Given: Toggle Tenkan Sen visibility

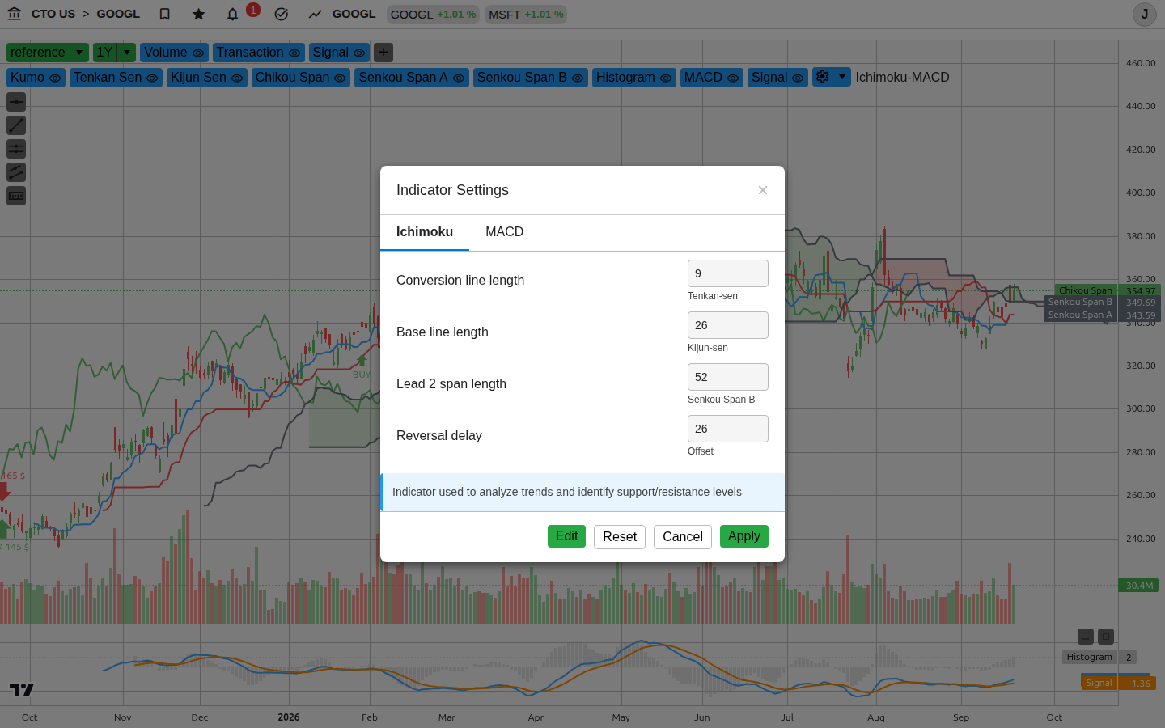Looking at the screenshot, I should (x=152, y=78).
